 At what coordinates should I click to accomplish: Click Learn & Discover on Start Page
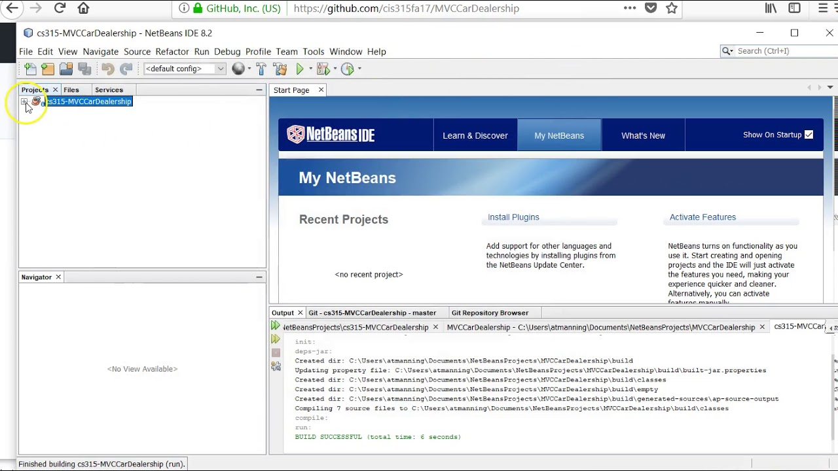475,135
